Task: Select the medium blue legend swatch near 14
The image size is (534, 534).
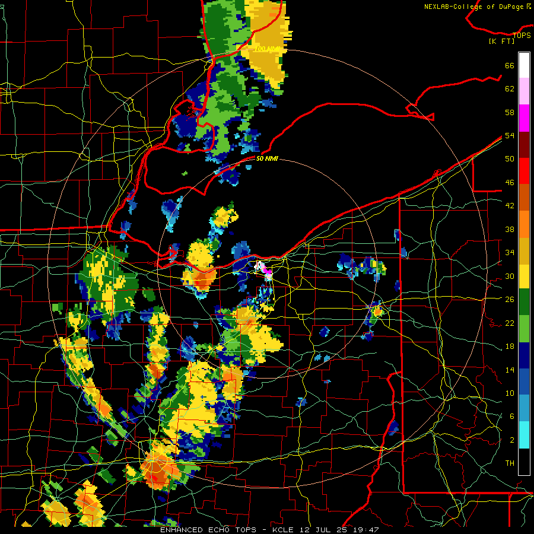Action: 524,382
